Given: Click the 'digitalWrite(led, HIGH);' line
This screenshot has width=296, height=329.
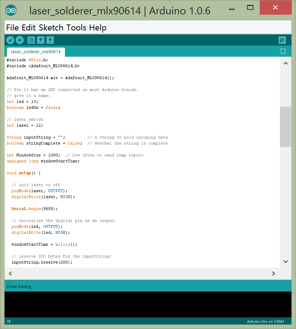Looking at the screenshot, I should point(40,232).
